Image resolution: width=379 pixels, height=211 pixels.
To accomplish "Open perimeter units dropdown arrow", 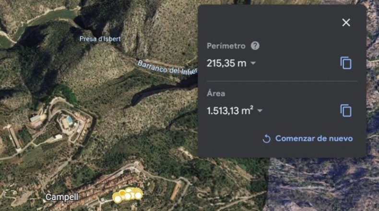I will 253,63.
